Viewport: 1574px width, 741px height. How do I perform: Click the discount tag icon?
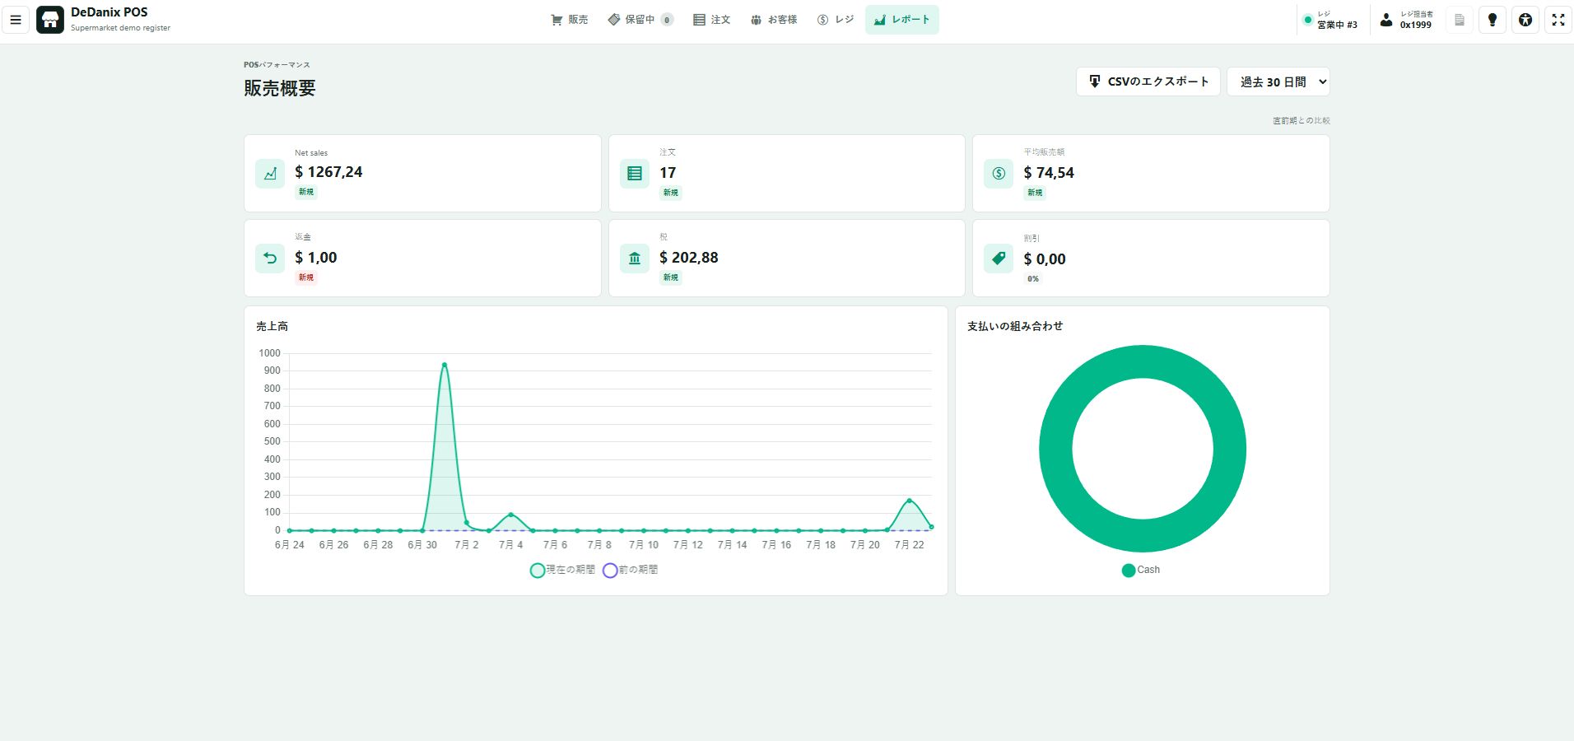click(x=999, y=258)
